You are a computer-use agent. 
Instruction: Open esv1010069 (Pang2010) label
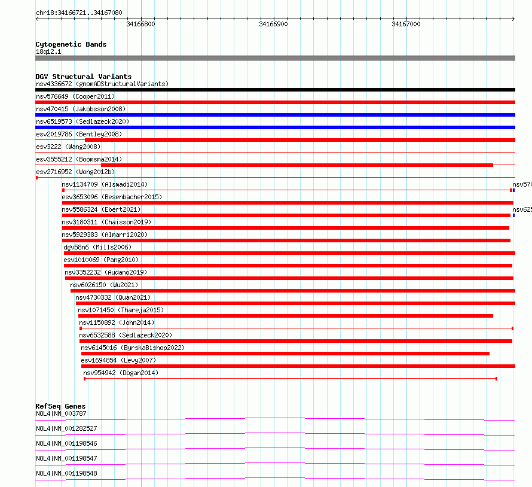point(101,260)
